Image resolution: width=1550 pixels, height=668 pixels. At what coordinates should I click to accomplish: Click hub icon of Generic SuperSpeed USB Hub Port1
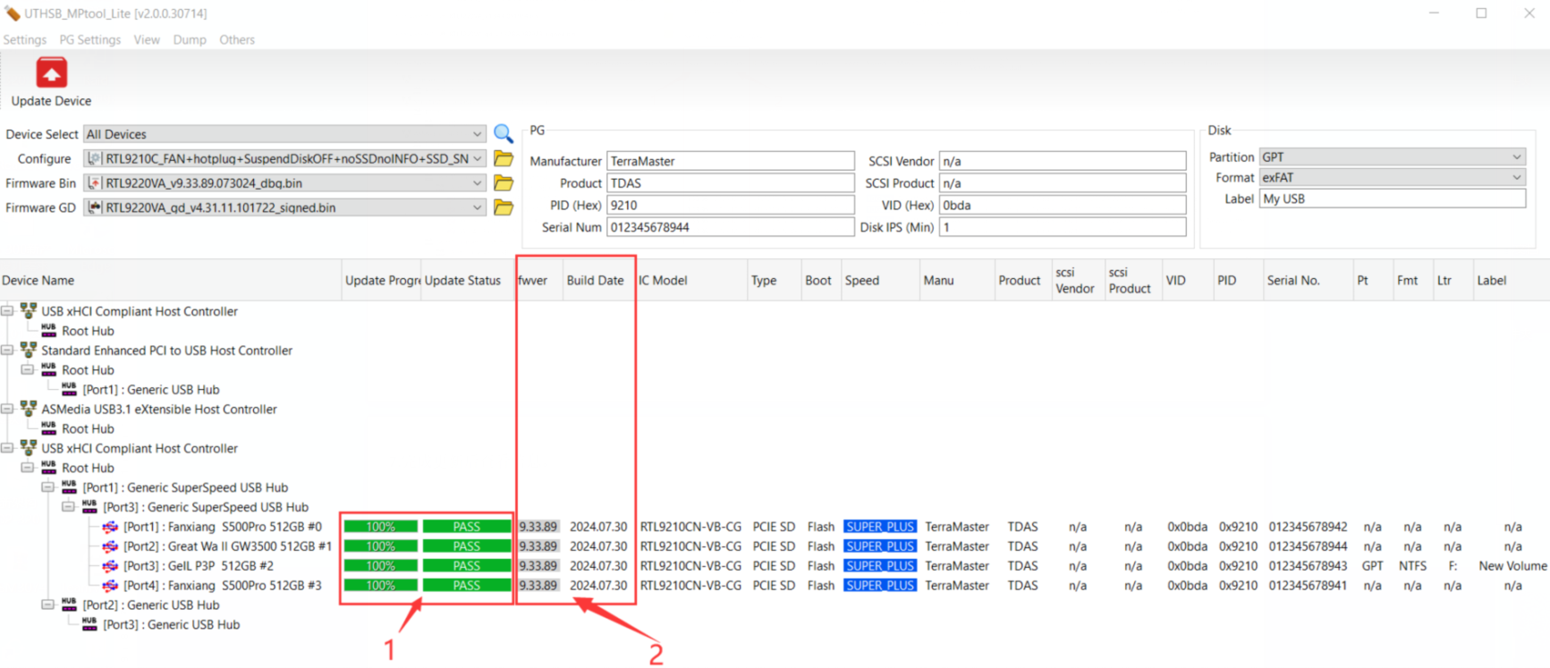coord(69,487)
